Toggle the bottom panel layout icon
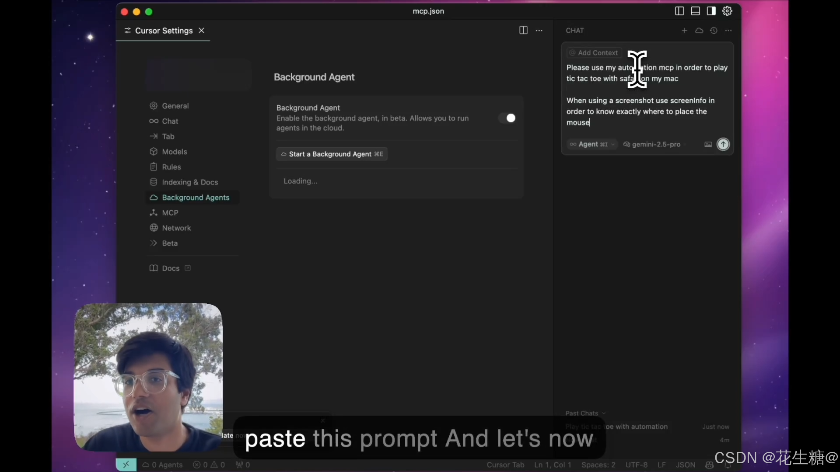 tap(695, 11)
